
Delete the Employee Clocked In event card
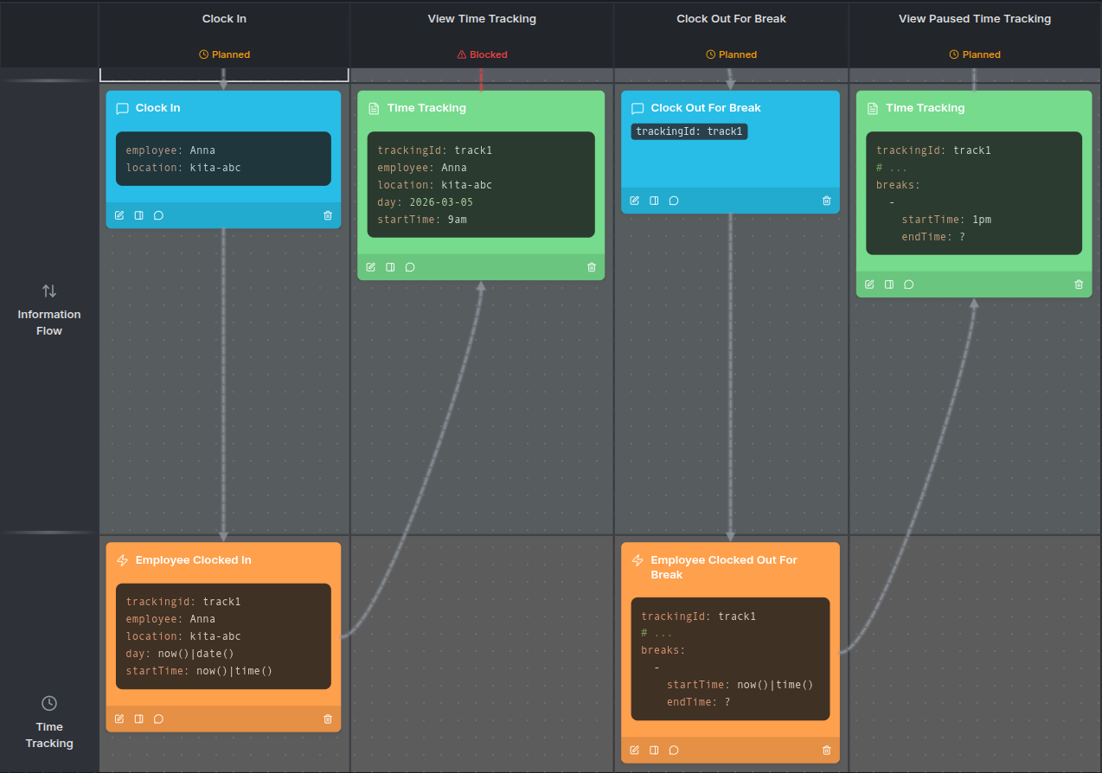pos(328,719)
